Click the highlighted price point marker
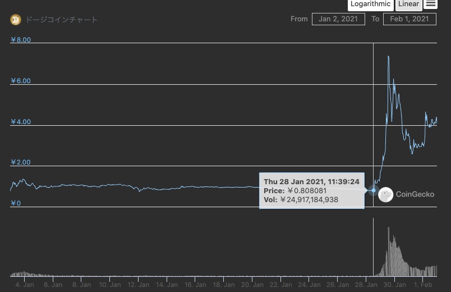Viewport: 451px width, 292px height. [x=374, y=190]
